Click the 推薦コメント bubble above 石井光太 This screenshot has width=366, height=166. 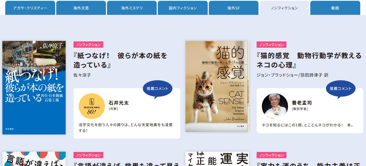click(x=157, y=89)
